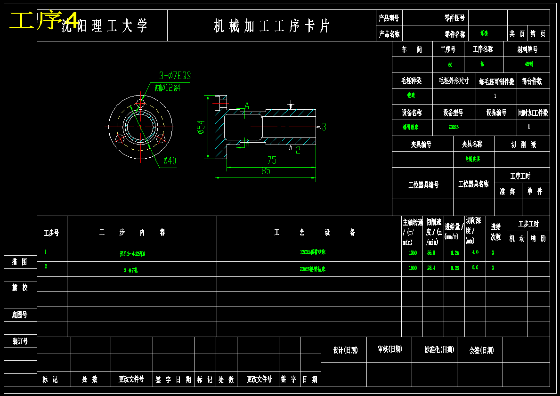This screenshot has height=396, width=560.
Task: Click the green Z3025 equipment model value
Action: click(454, 127)
